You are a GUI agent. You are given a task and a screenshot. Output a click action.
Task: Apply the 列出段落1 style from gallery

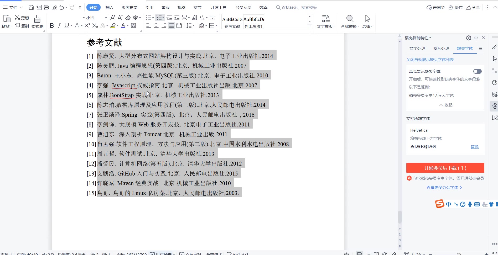click(x=253, y=22)
